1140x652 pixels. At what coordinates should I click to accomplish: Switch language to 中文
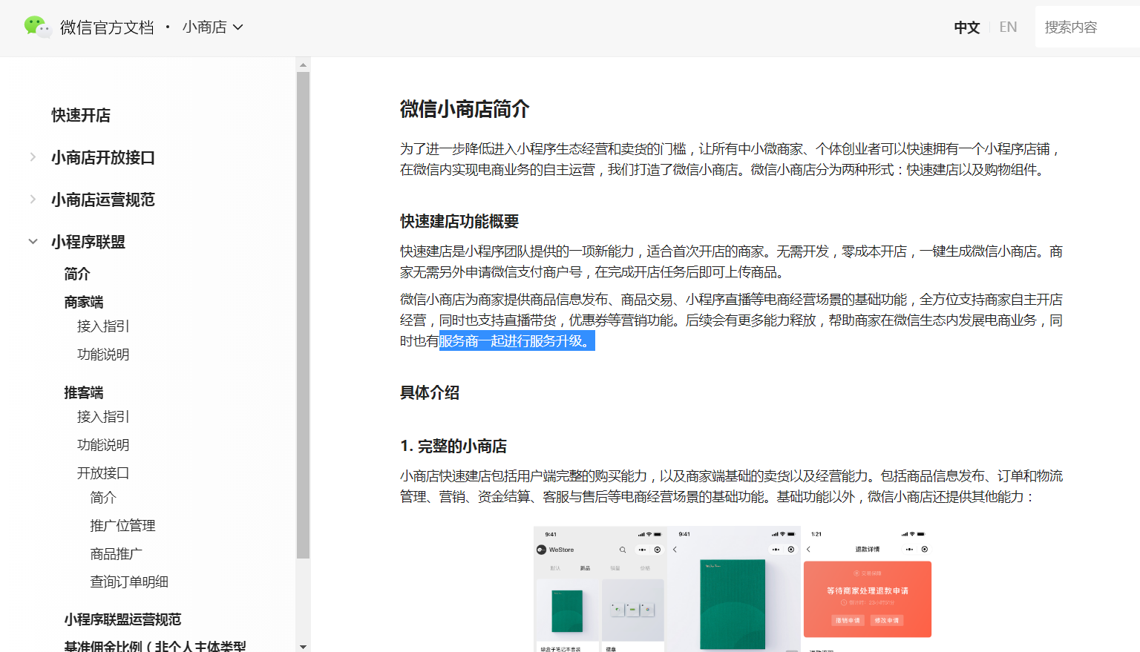tap(967, 27)
